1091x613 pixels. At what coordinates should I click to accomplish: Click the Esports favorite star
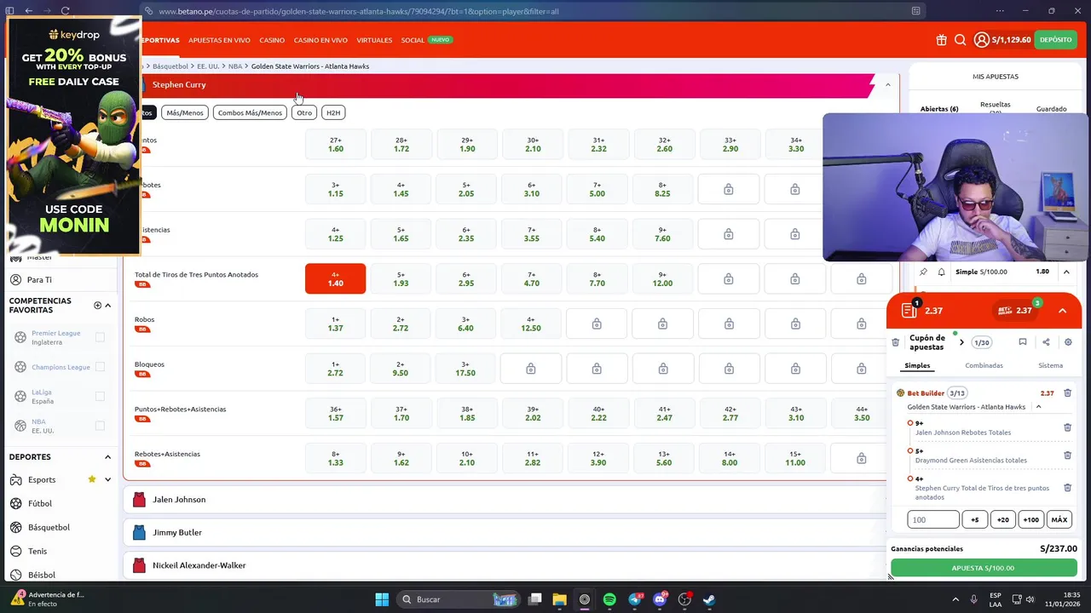[x=92, y=479]
